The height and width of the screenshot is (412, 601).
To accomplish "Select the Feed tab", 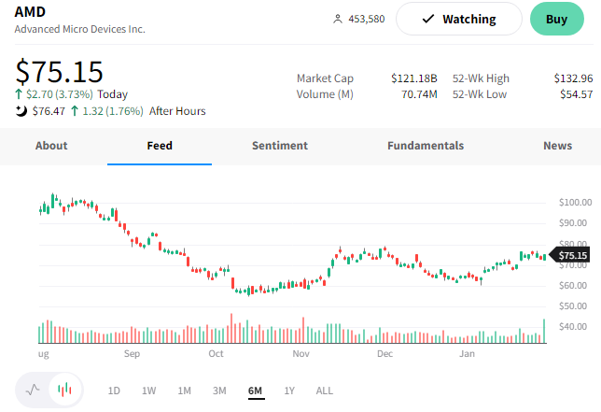I will coord(160,146).
